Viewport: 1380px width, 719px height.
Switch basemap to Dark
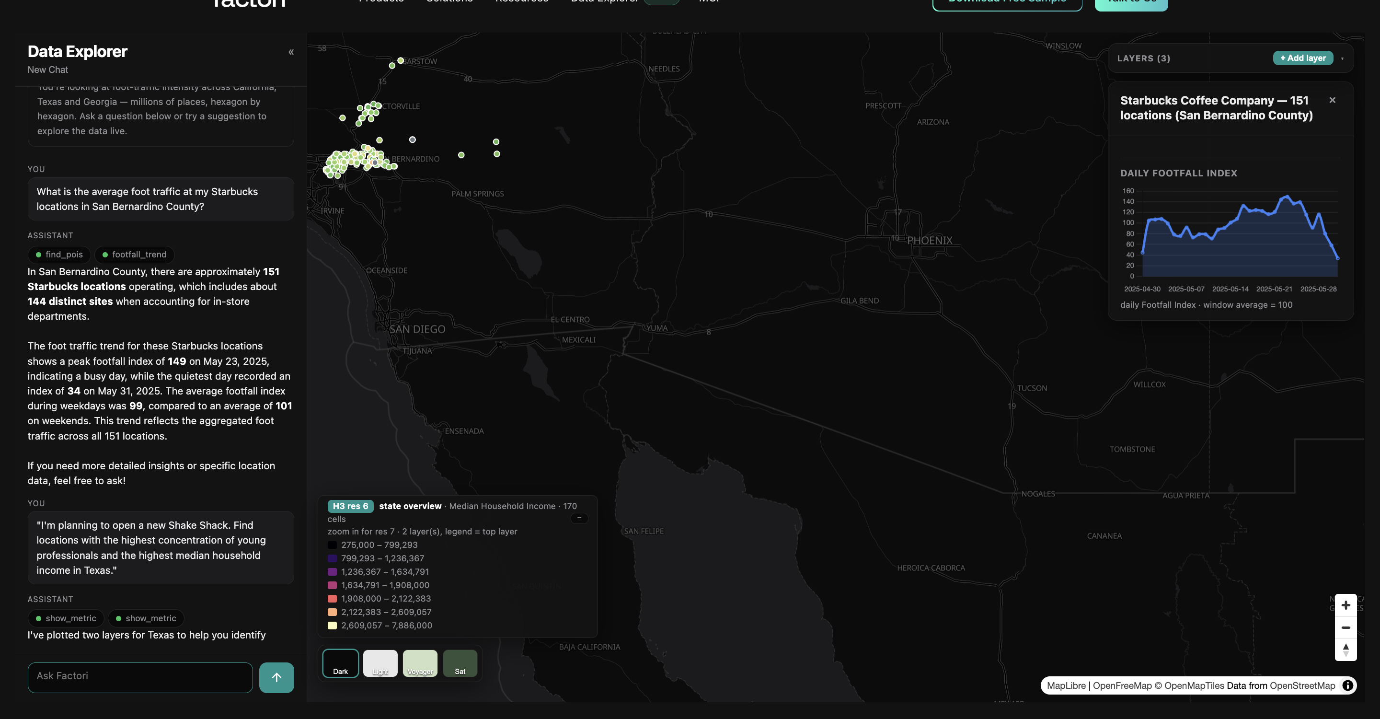click(x=341, y=663)
